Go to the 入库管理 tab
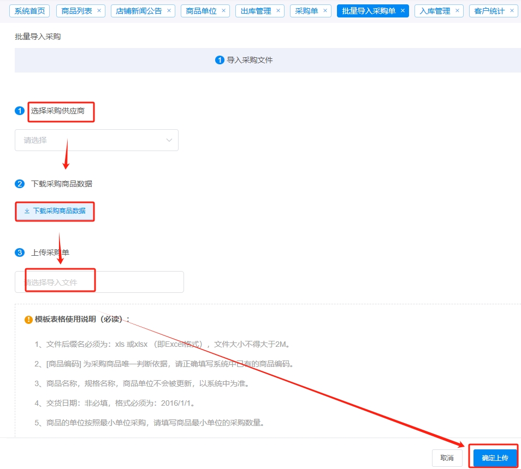Image resolution: width=521 pixels, height=469 pixels. click(x=435, y=11)
